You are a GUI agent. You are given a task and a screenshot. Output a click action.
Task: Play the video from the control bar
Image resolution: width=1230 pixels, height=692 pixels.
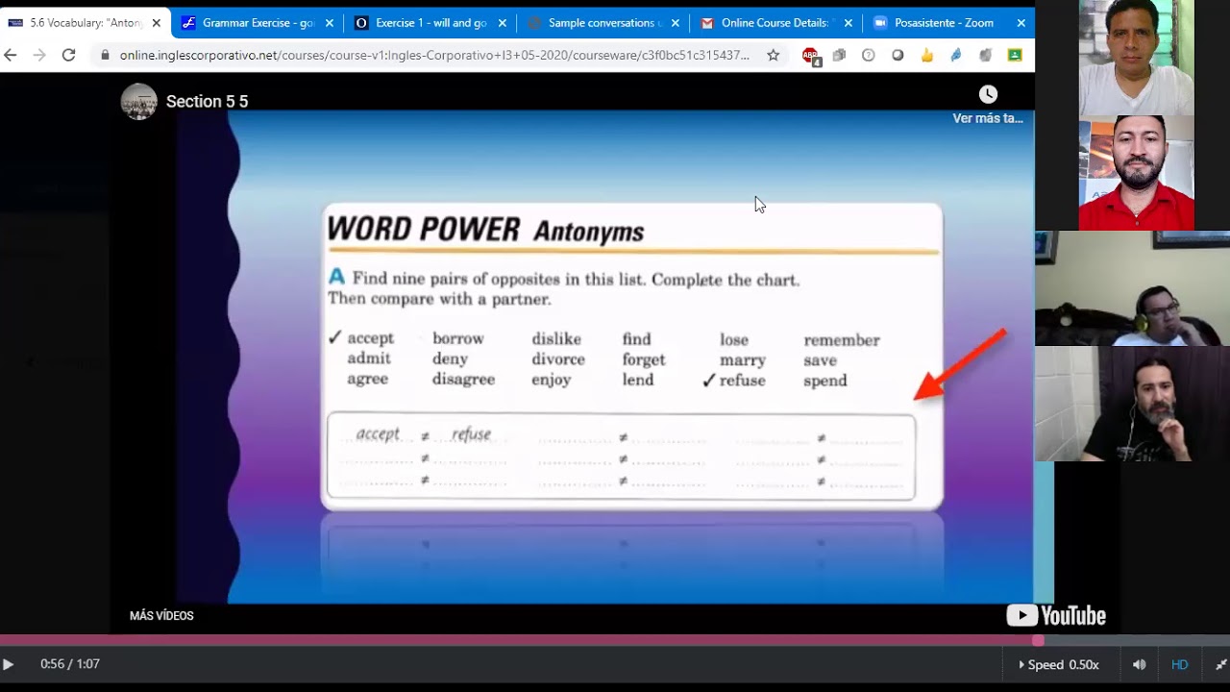(x=9, y=664)
